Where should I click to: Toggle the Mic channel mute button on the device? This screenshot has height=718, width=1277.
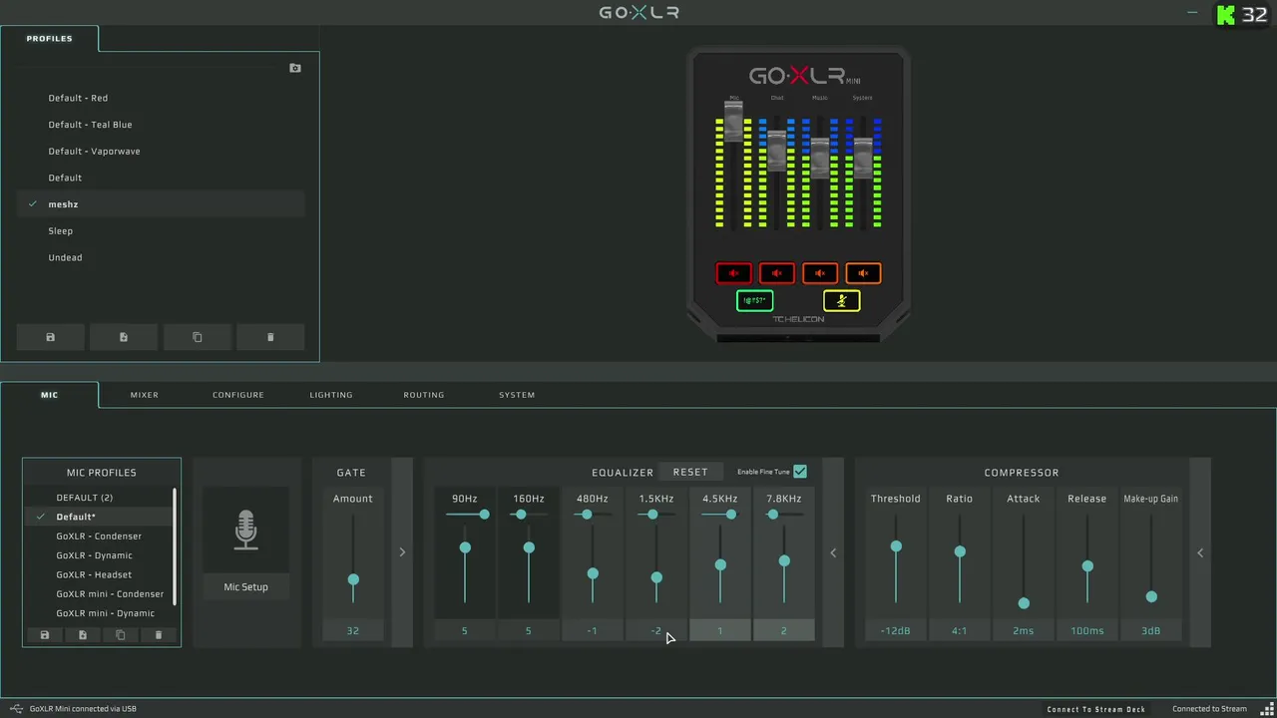coord(733,273)
